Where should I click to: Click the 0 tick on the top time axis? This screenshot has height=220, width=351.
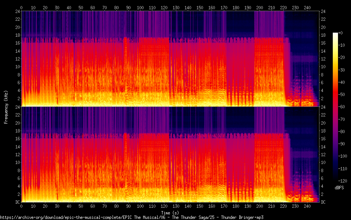click(x=22, y=7)
